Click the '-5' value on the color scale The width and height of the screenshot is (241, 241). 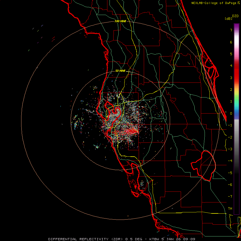[230, 173]
